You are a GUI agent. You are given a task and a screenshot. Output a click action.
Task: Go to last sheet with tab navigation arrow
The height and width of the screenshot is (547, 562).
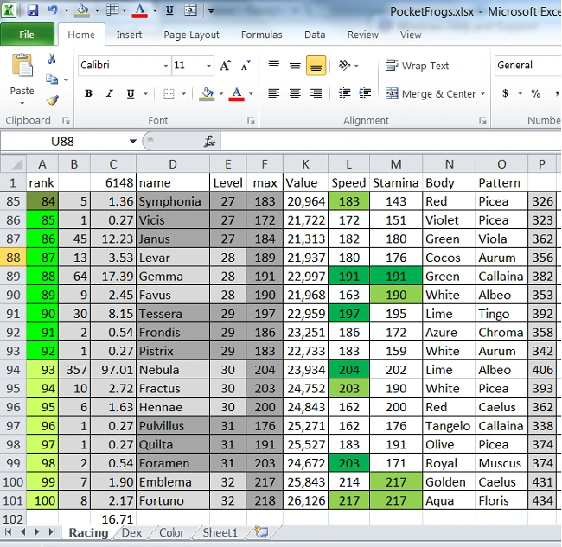click(x=52, y=532)
